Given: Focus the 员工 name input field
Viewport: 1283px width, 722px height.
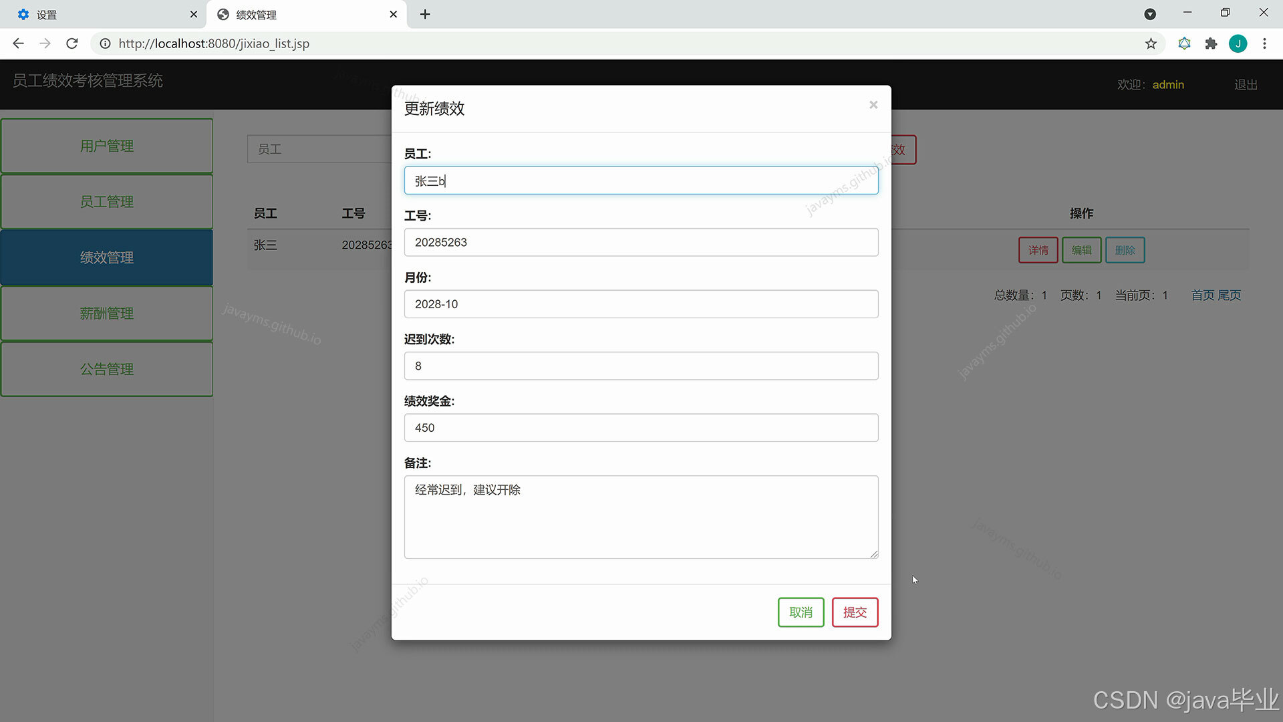Looking at the screenshot, I should [641, 180].
